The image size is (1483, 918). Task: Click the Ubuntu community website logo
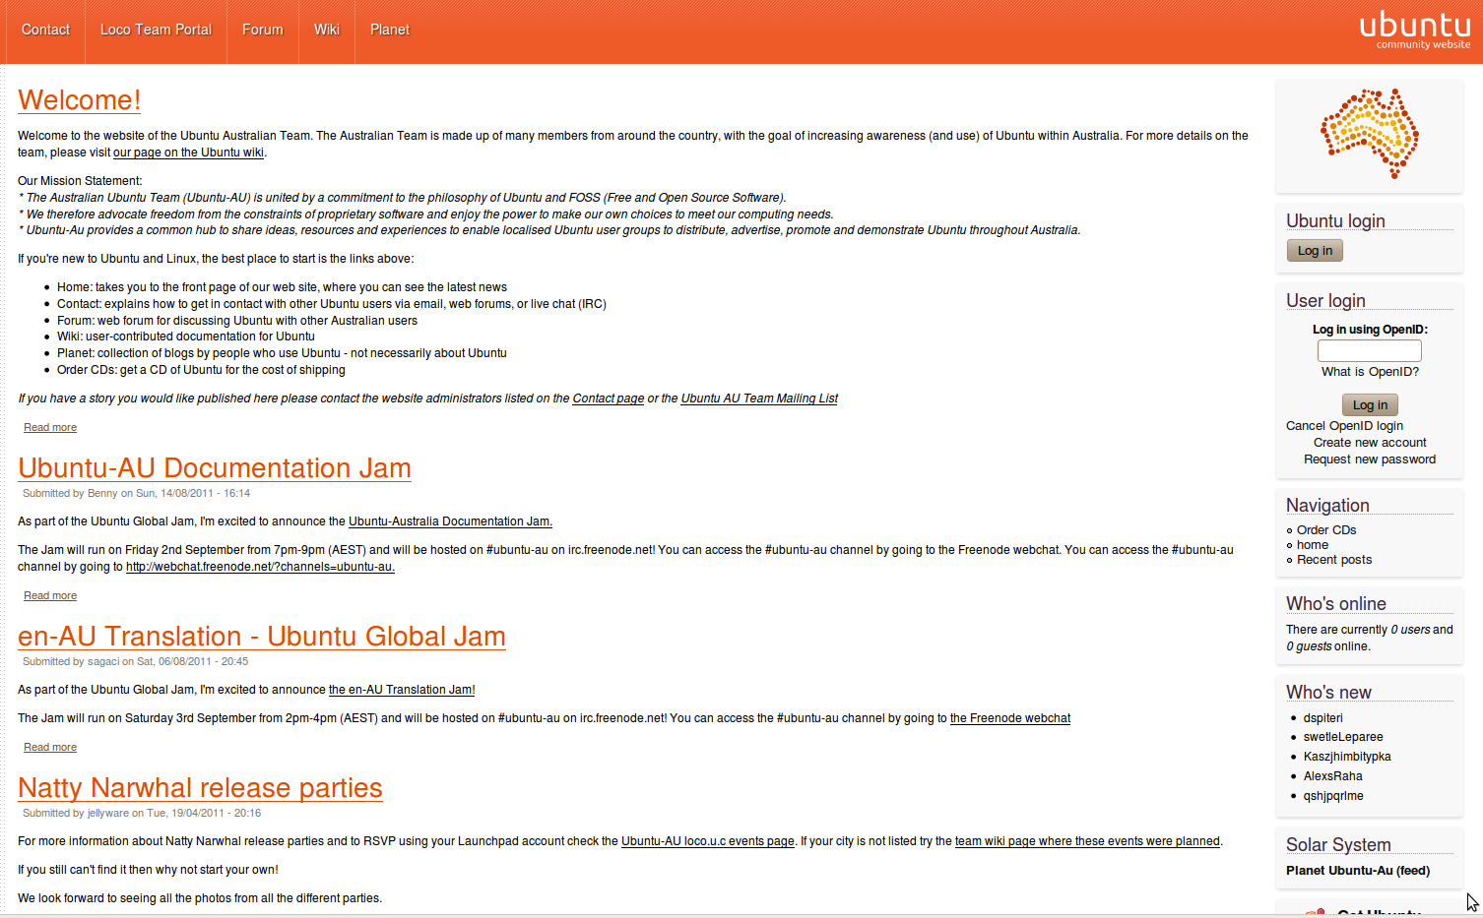click(x=1415, y=29)
